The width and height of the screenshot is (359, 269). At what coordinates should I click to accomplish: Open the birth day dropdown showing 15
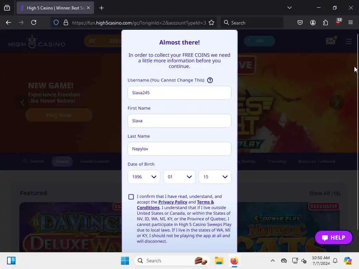[x=215, y=177]
